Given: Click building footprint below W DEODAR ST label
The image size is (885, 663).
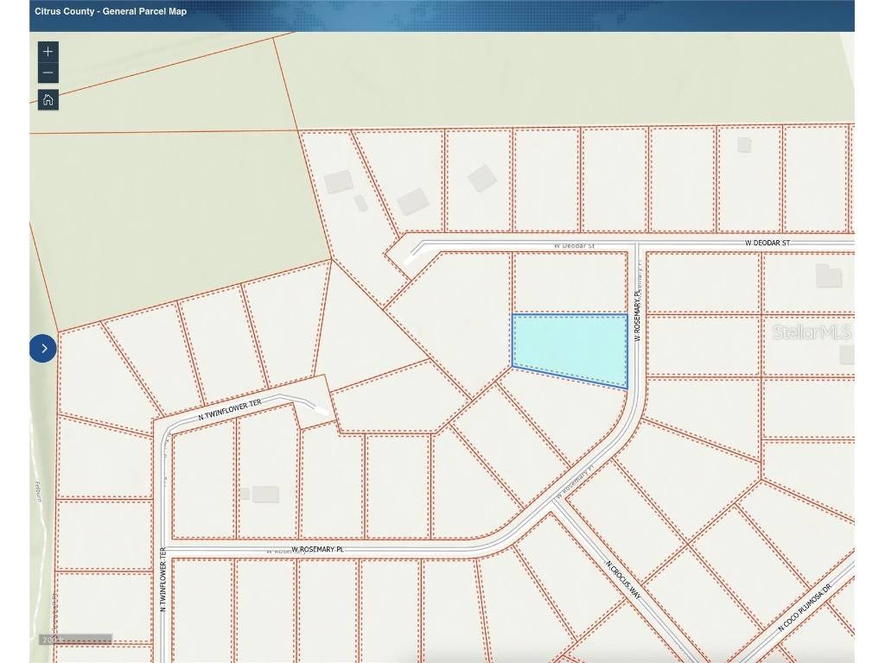Looking at the screenshot, I should 828,275.
